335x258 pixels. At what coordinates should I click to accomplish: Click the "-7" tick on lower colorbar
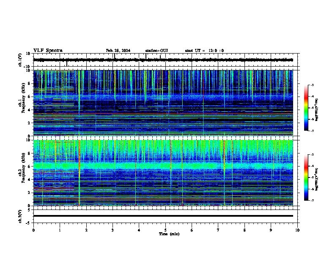coord(312,200)
